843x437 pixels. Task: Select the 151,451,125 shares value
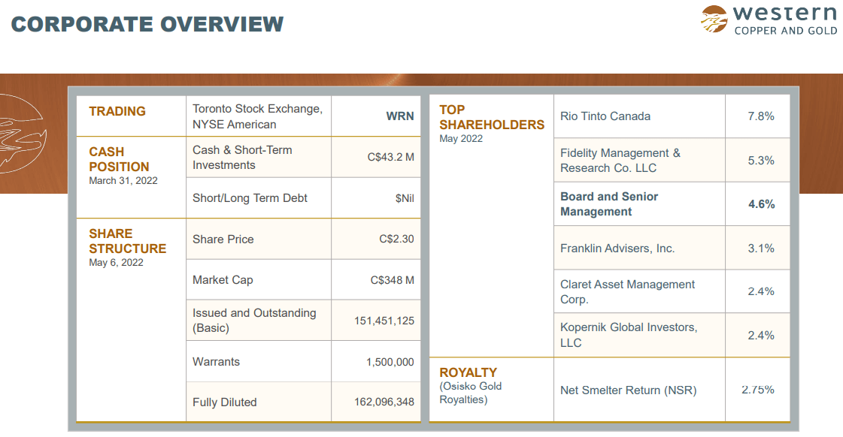(x=384, y=321)
